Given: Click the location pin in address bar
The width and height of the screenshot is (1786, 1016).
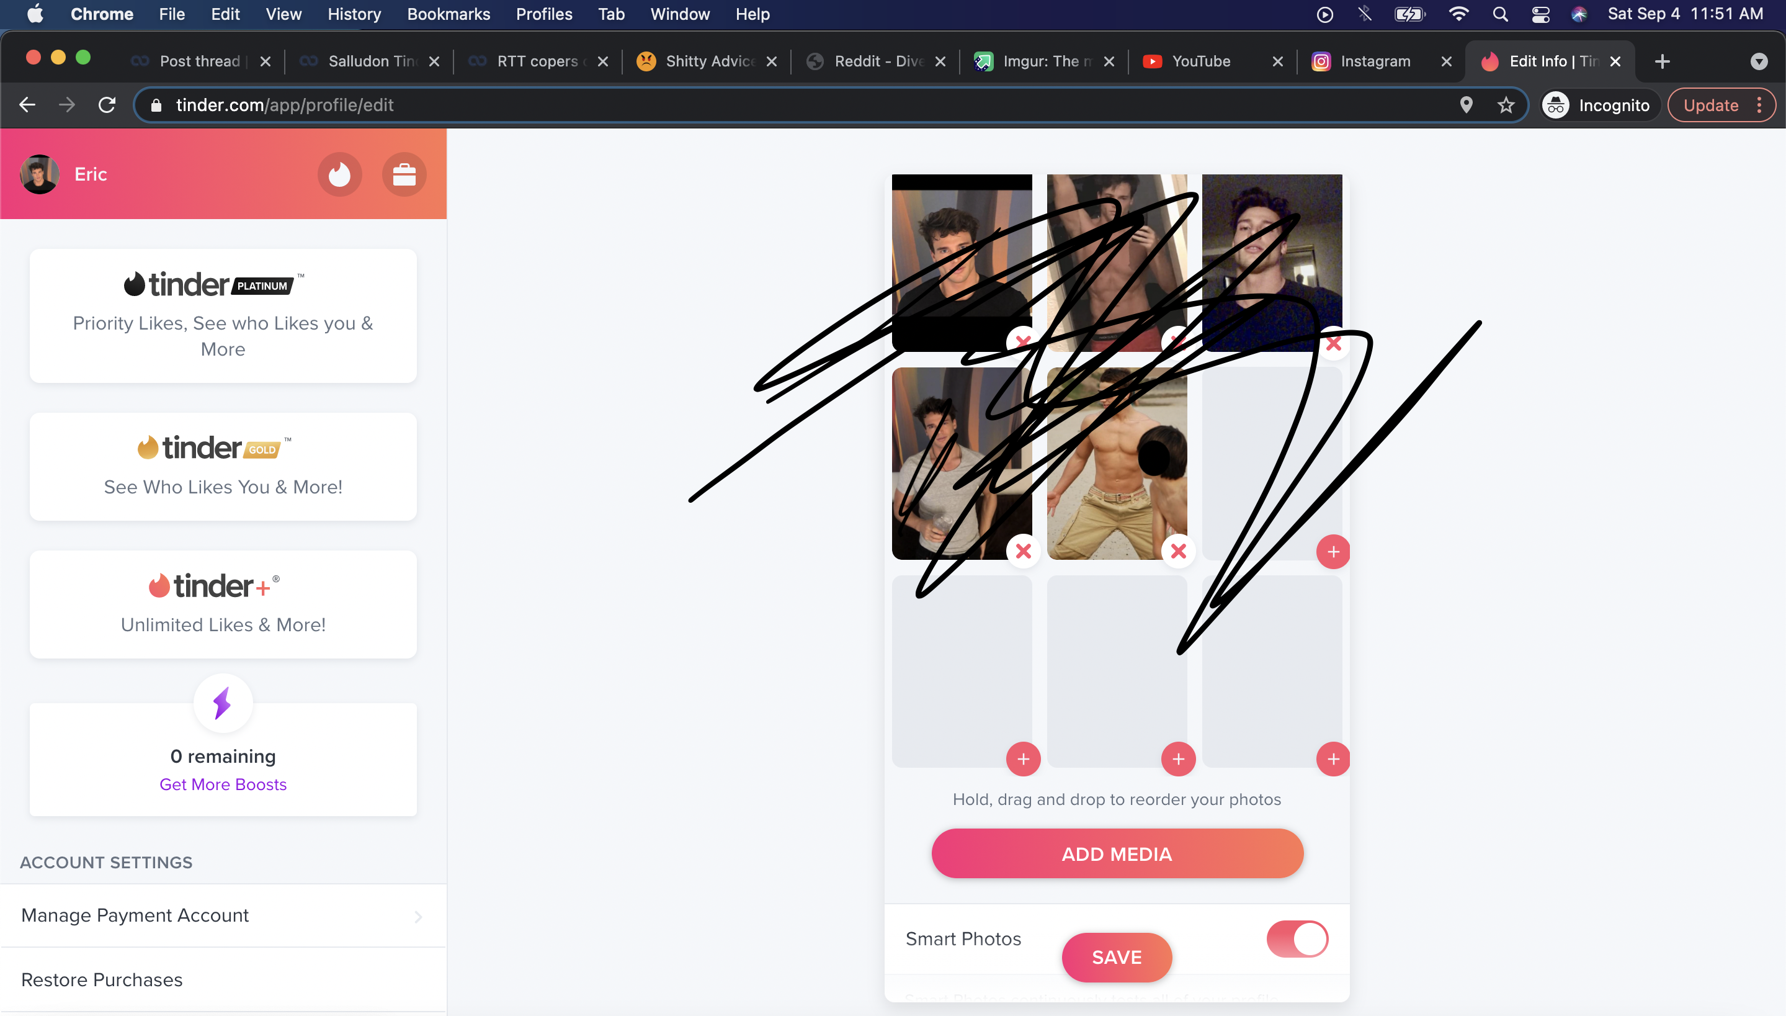Looking at the screenshot, I should point(1466,106).
